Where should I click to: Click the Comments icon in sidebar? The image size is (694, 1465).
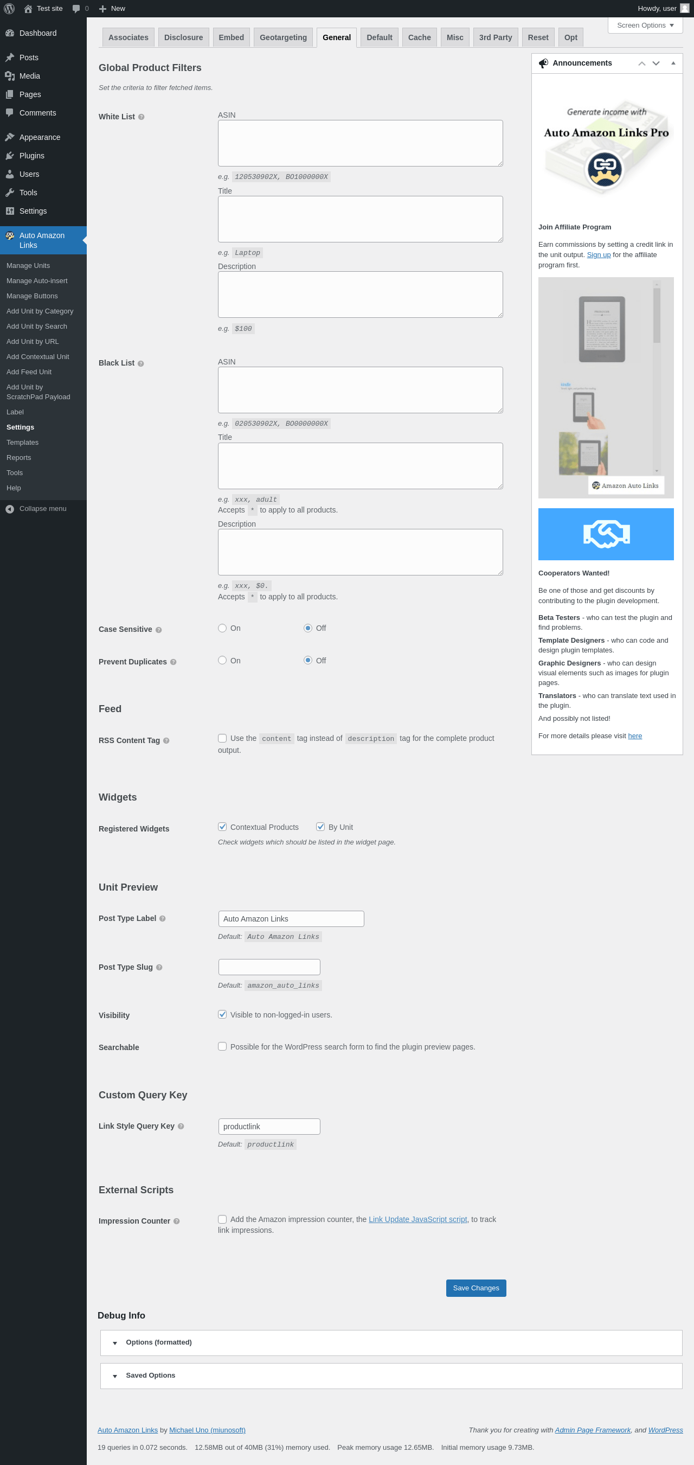(10, 113)
